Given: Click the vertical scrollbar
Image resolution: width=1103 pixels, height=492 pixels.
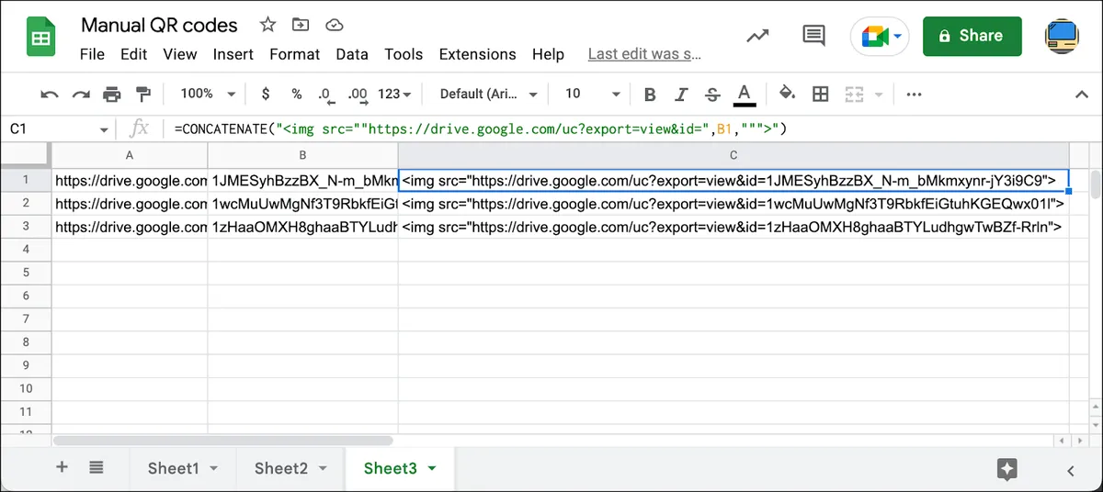Looking at the screenshot, I should [x=1095, y=184].
